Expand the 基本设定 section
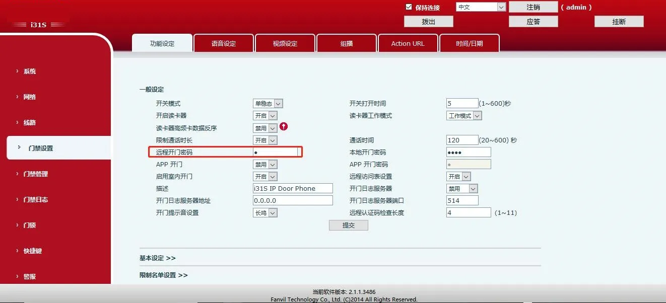The image size is (666, 303). click(x=156, y=258)
